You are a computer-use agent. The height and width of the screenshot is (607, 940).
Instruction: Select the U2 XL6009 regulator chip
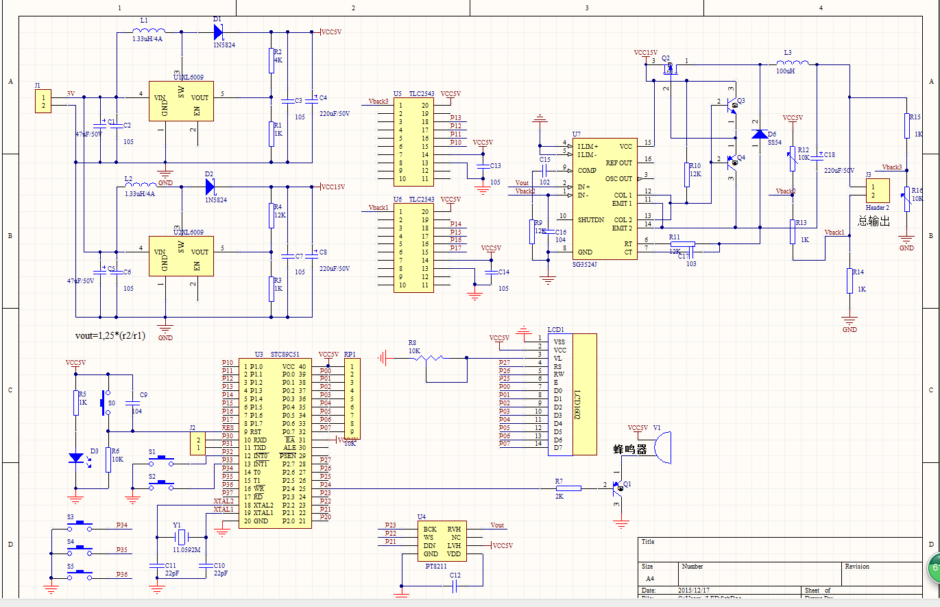[x=181, y=256]
